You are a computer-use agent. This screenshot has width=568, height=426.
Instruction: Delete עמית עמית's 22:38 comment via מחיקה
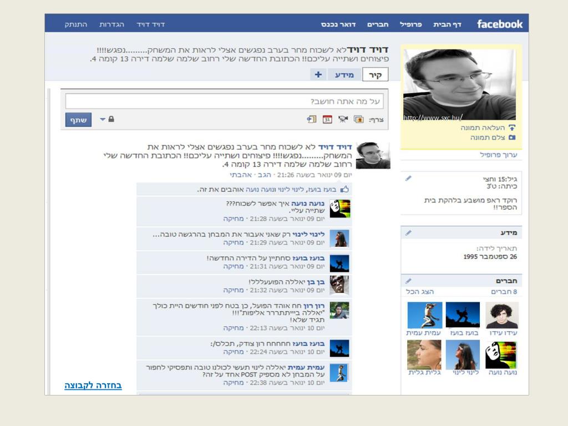pyautogui.click(x=234, y=383)
